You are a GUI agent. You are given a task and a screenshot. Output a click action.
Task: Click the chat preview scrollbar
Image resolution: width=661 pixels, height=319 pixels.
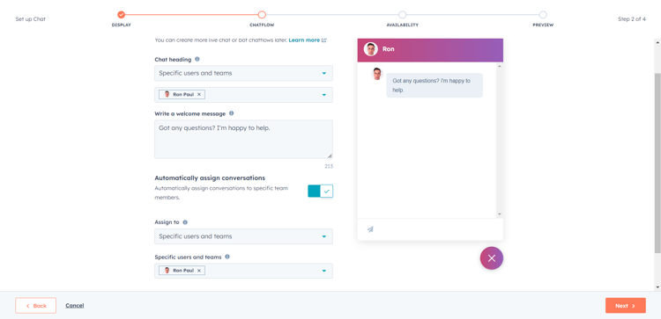(x=500, y=141)
